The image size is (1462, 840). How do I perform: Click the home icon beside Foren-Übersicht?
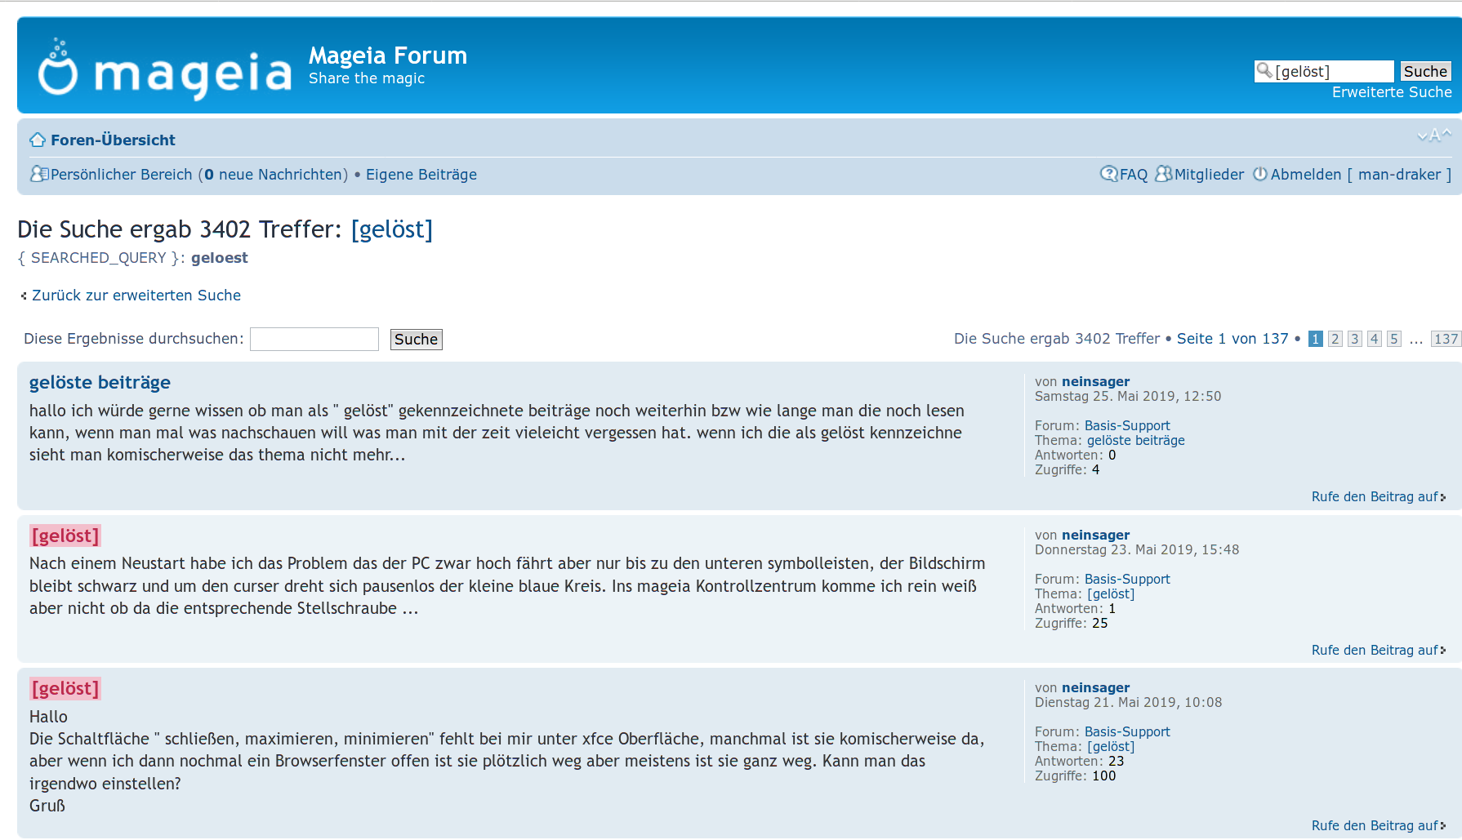pyautogui.click(x=38, y=140)
